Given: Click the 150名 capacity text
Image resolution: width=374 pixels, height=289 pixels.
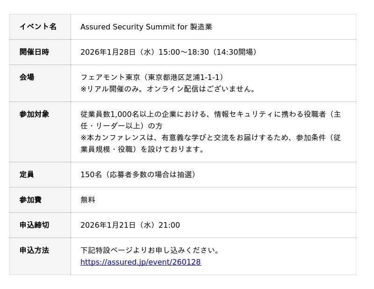Looking at the screenshot, I should click(x=138, y=174).
